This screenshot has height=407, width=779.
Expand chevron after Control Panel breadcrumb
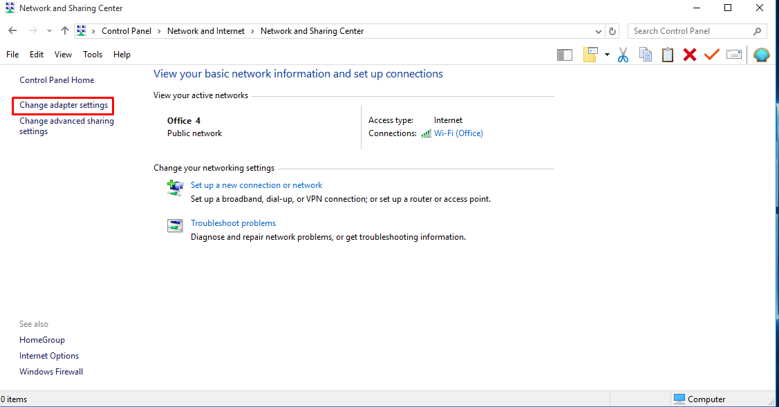coord(159,31)
